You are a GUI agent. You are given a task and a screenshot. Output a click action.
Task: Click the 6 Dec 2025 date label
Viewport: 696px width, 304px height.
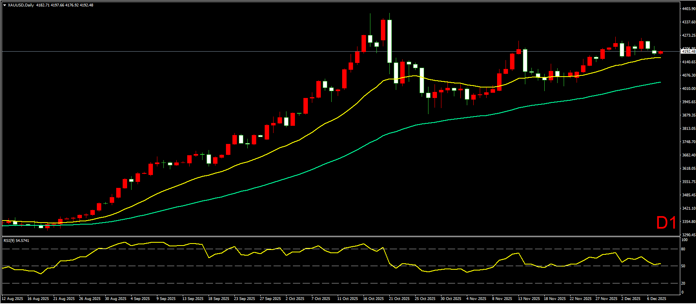[656, 299]
